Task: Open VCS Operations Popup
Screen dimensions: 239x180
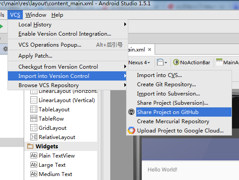Action: tap(68, 45)
